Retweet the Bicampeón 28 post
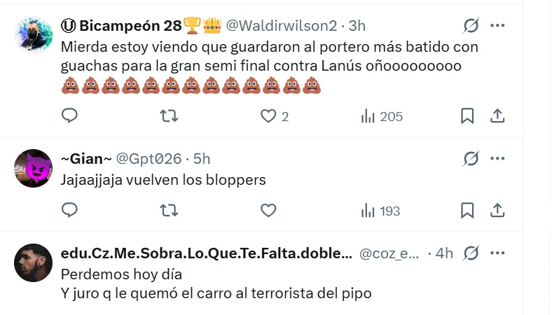 [x=169, y=115]
